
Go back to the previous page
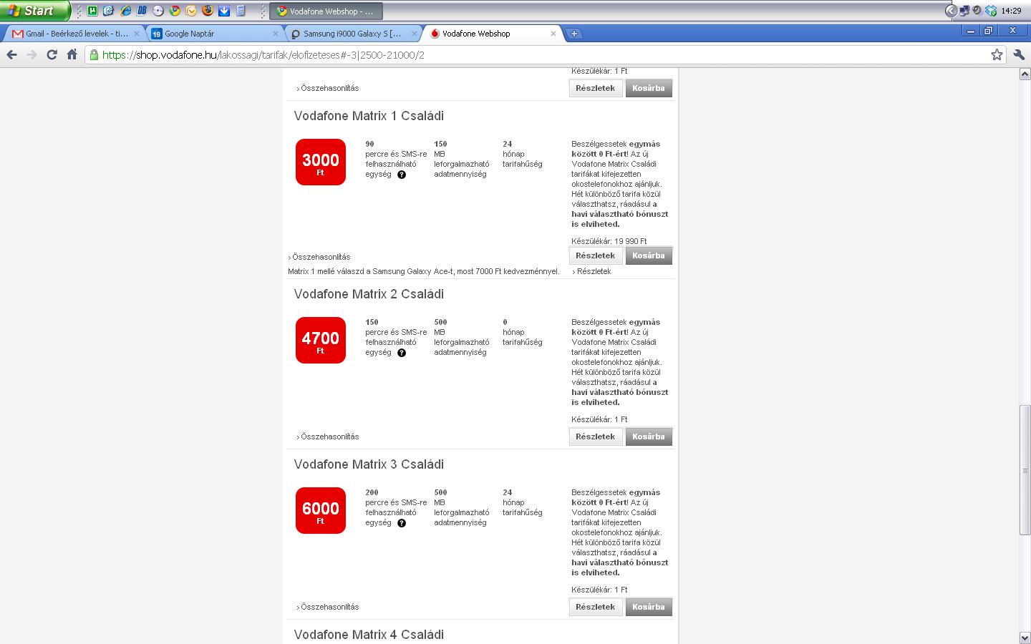click(x=12, y=54)
